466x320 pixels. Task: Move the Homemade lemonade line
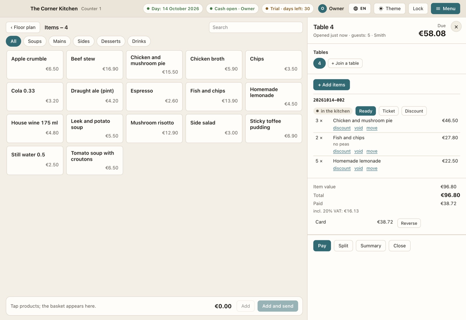pyautogui.click(x=372, y=168)
